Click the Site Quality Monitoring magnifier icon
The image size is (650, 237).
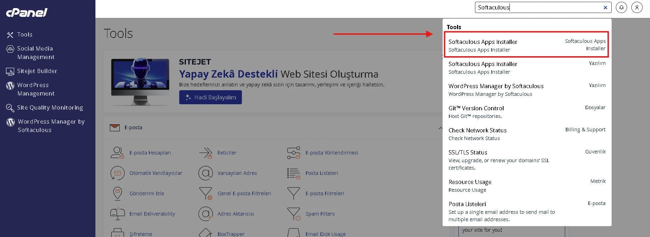pos(10,108)
